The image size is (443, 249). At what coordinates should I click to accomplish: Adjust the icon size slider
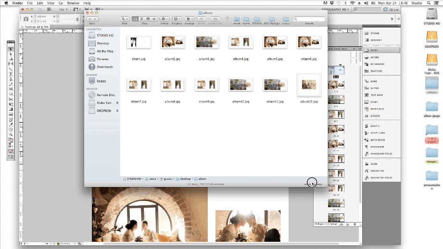pyautogui.click(x=313, y=184)
